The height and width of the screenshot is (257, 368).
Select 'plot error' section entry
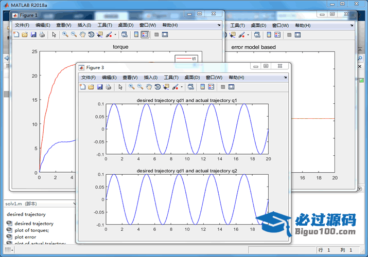pos(25,237)
